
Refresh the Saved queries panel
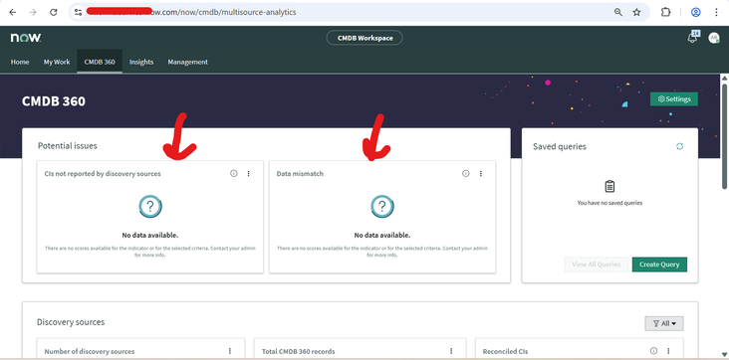(680, 146)
